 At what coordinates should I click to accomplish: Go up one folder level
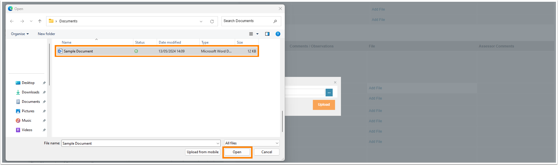coord(40,21)
